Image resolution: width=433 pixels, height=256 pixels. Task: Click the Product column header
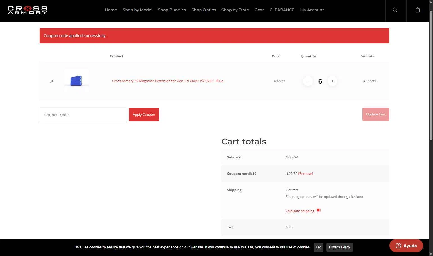pos(116,56)
